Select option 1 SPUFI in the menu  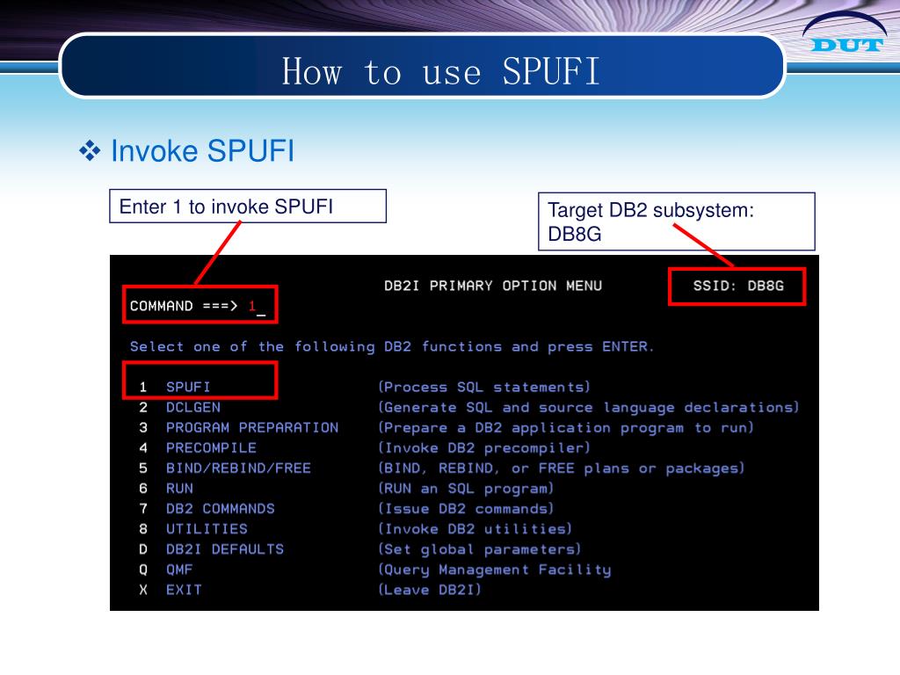click(x=175, y=387)
